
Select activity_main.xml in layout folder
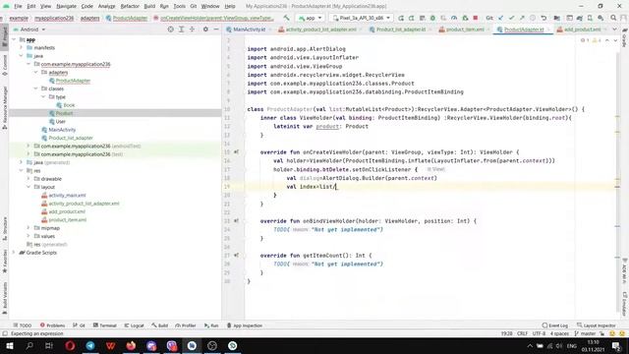(67, 195)
